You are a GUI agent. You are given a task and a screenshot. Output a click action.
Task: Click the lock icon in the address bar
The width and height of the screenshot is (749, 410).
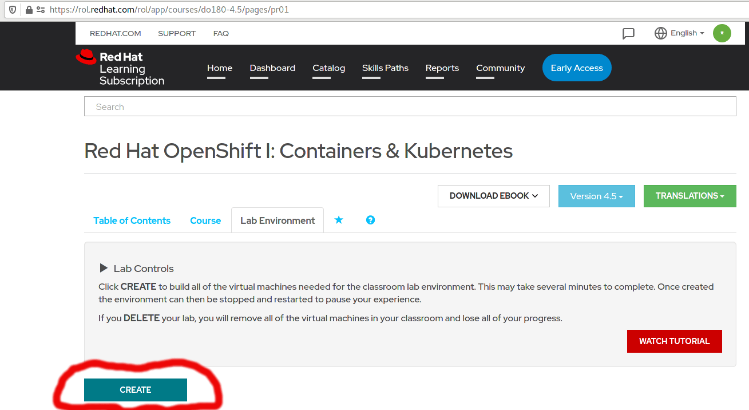29,9
